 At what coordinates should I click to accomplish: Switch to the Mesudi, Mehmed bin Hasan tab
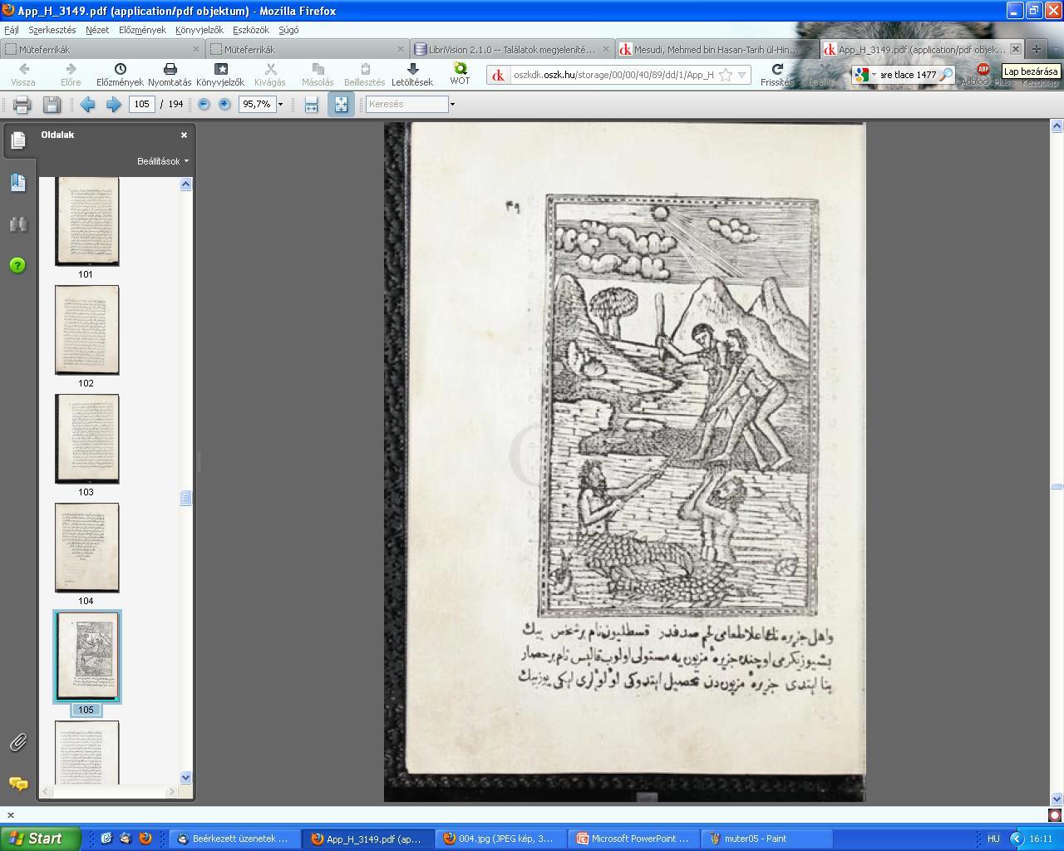point(716,49)
